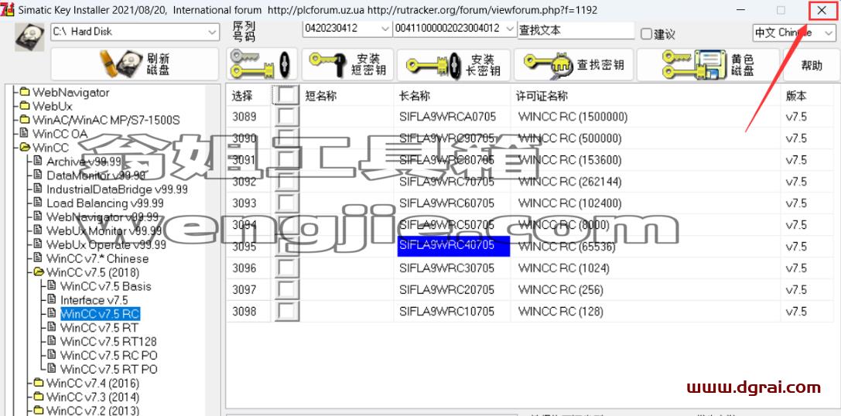Click license name WINCC RC (1500000)
The width and height of the screenshot is (841, 416).
(x=573, y=117)
